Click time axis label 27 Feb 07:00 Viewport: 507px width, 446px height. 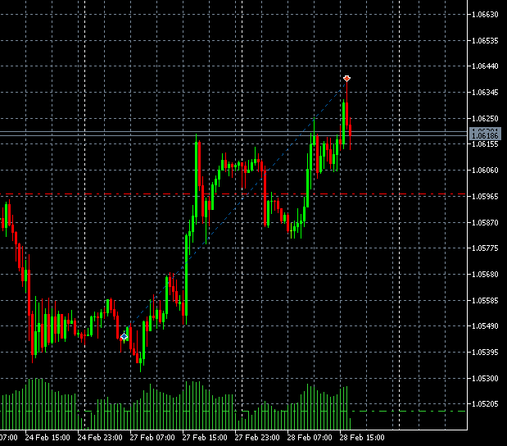click(x=152, y=438)
